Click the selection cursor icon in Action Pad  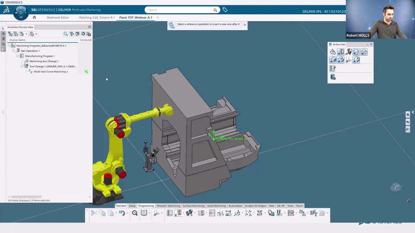pyautogui.click(x=333, y=52)
